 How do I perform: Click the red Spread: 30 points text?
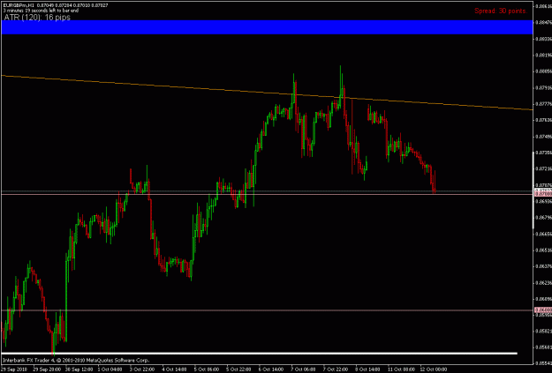point(501,11)
